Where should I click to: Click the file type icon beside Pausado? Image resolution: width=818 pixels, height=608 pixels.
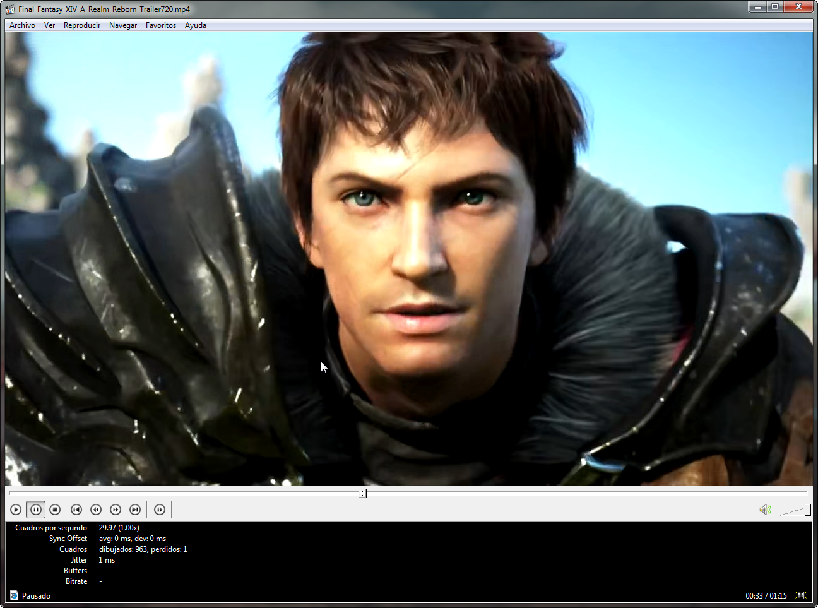[x=14, y=595]
